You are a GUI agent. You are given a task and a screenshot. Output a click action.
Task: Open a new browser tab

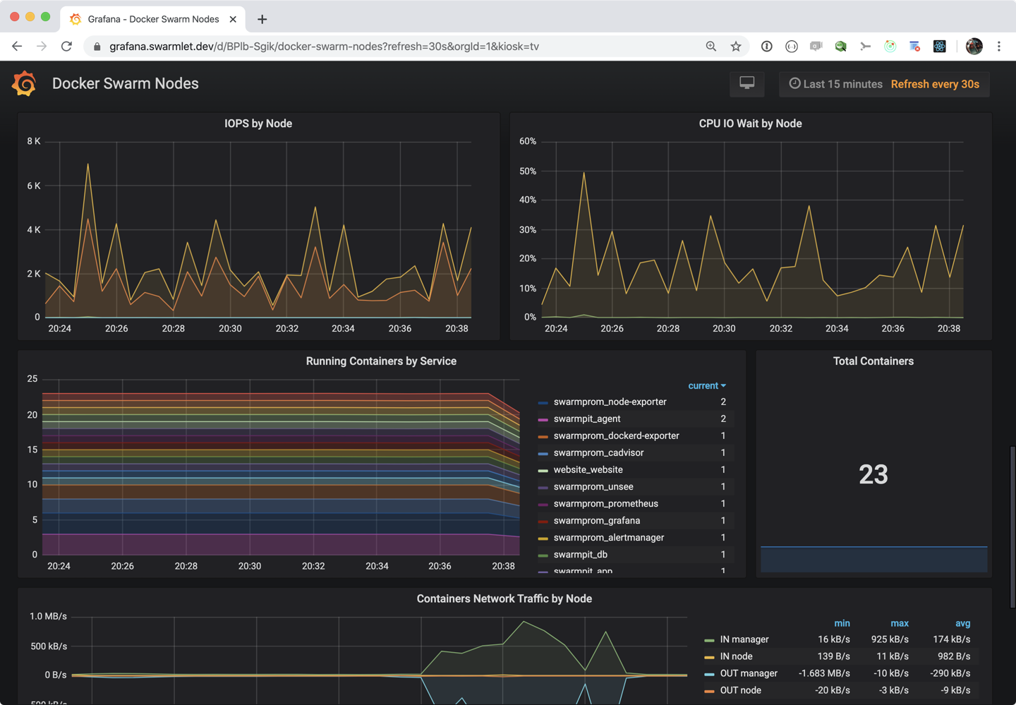point(262,19)
